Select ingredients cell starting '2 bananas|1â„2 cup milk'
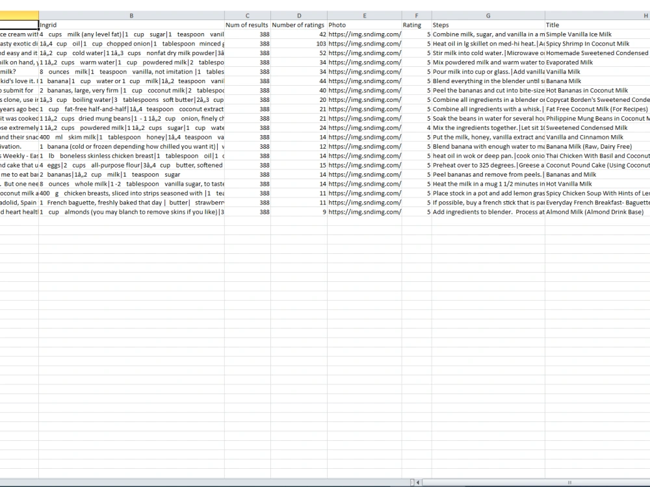Screen dimensions: 650x487 [x=131, y=174]
